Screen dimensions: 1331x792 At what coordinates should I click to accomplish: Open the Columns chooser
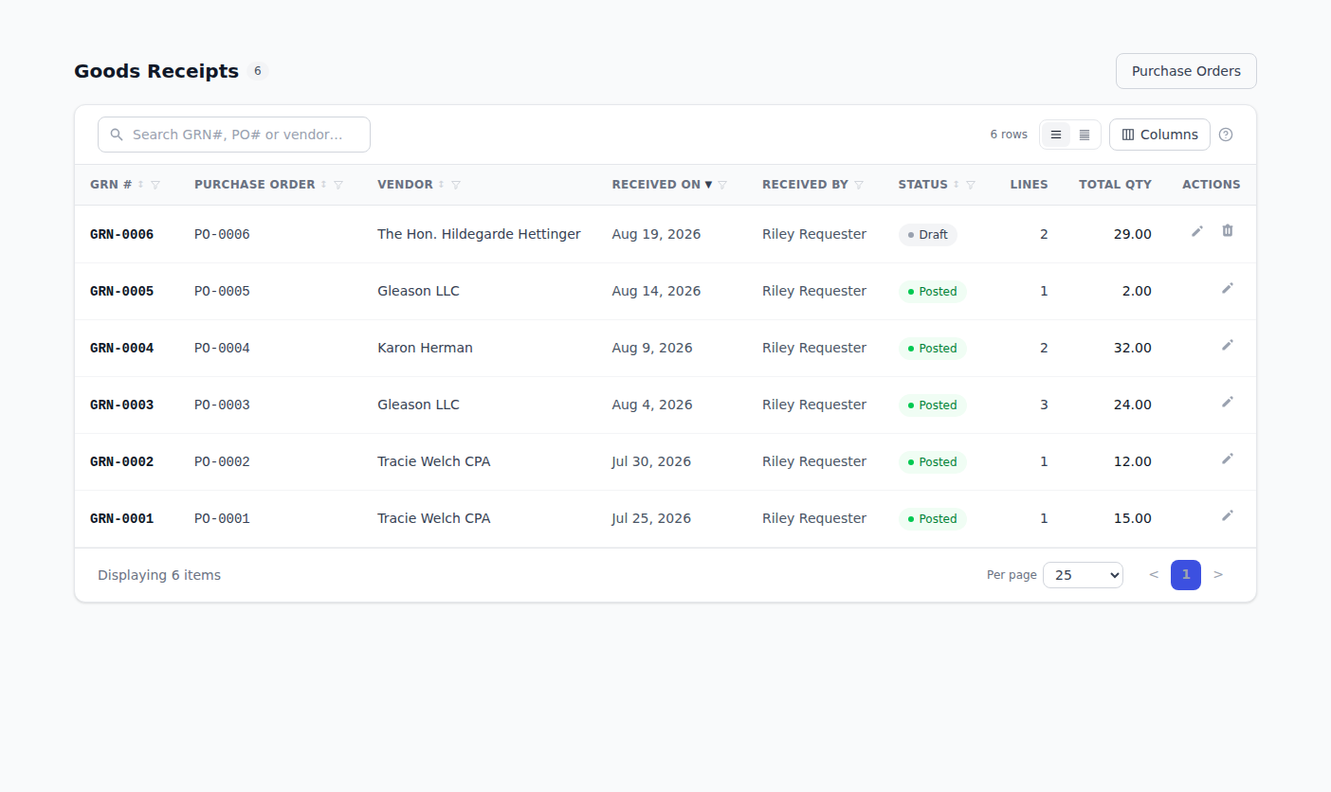pyautogui.click(x=1159, y=135)
